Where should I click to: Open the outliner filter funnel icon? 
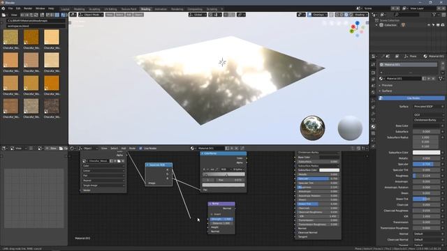tap(434, 15)
